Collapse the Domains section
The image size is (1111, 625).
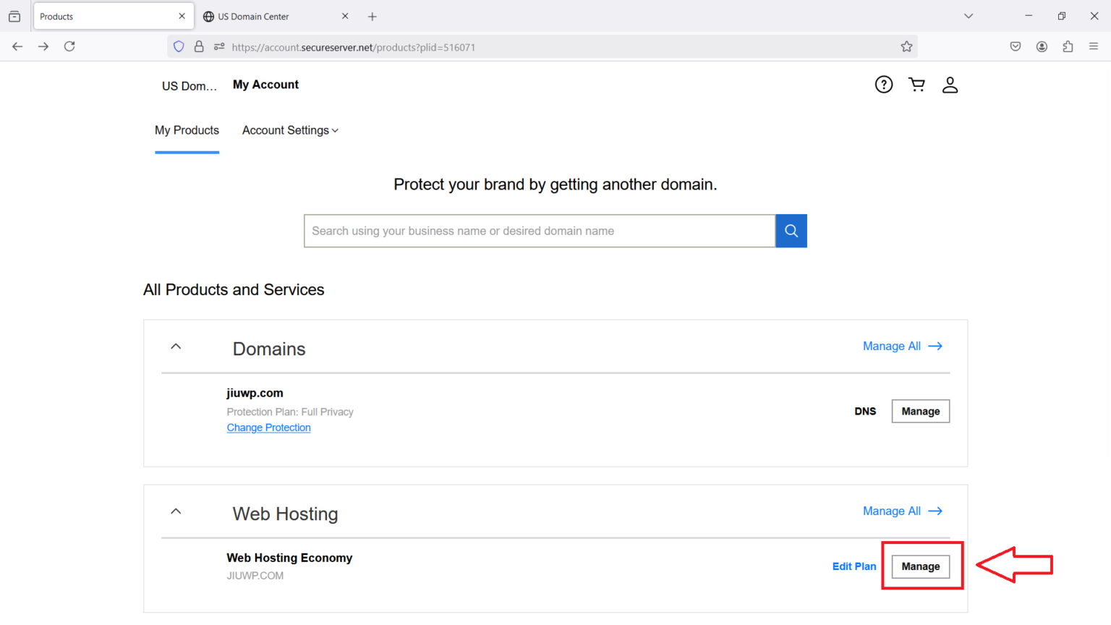tap(176, 346)
